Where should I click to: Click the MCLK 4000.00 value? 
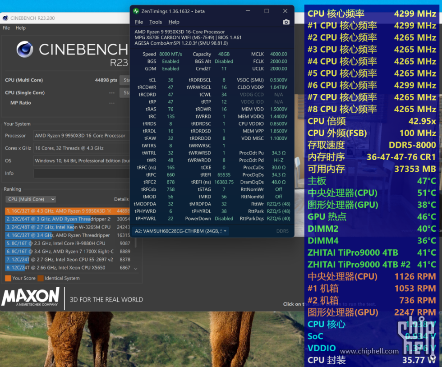(x=279, y=54)
